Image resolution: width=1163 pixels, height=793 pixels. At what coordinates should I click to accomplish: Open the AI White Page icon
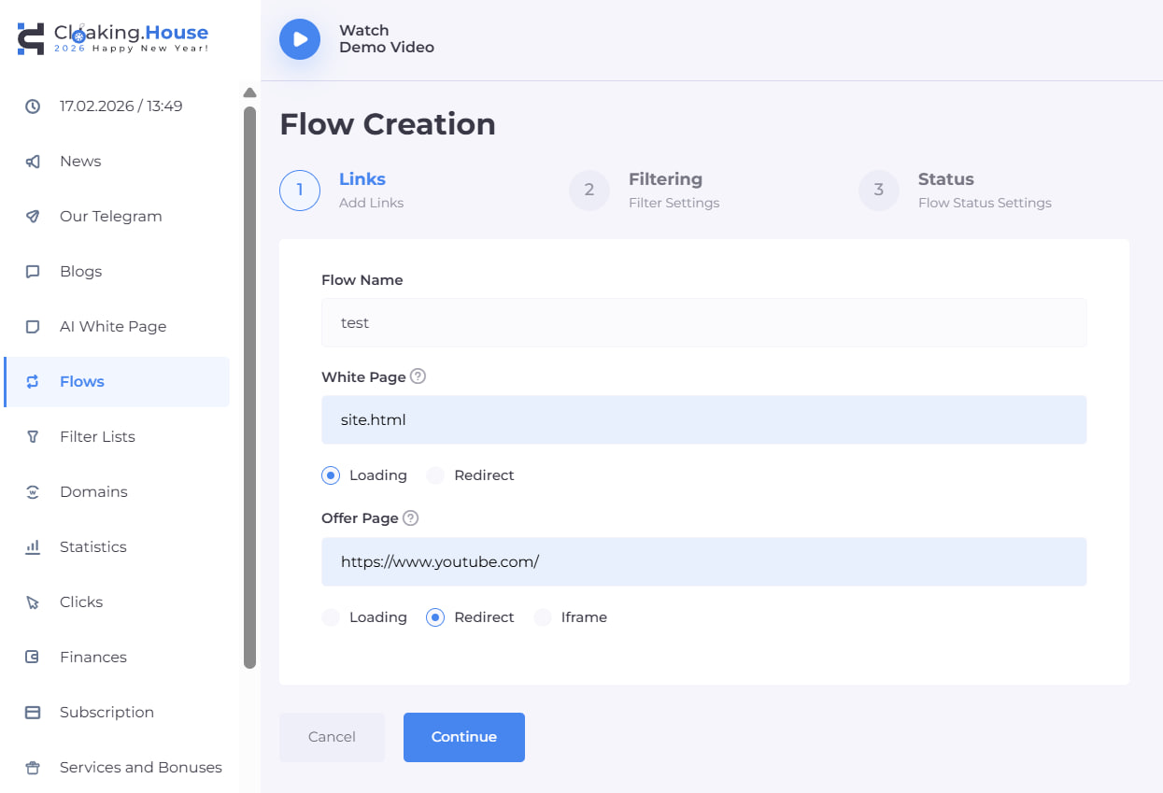tap(33, 327)
